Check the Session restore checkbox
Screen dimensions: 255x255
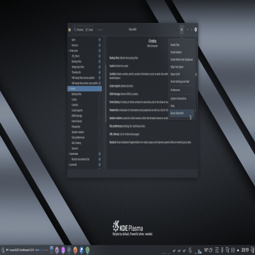click(99, 132)
